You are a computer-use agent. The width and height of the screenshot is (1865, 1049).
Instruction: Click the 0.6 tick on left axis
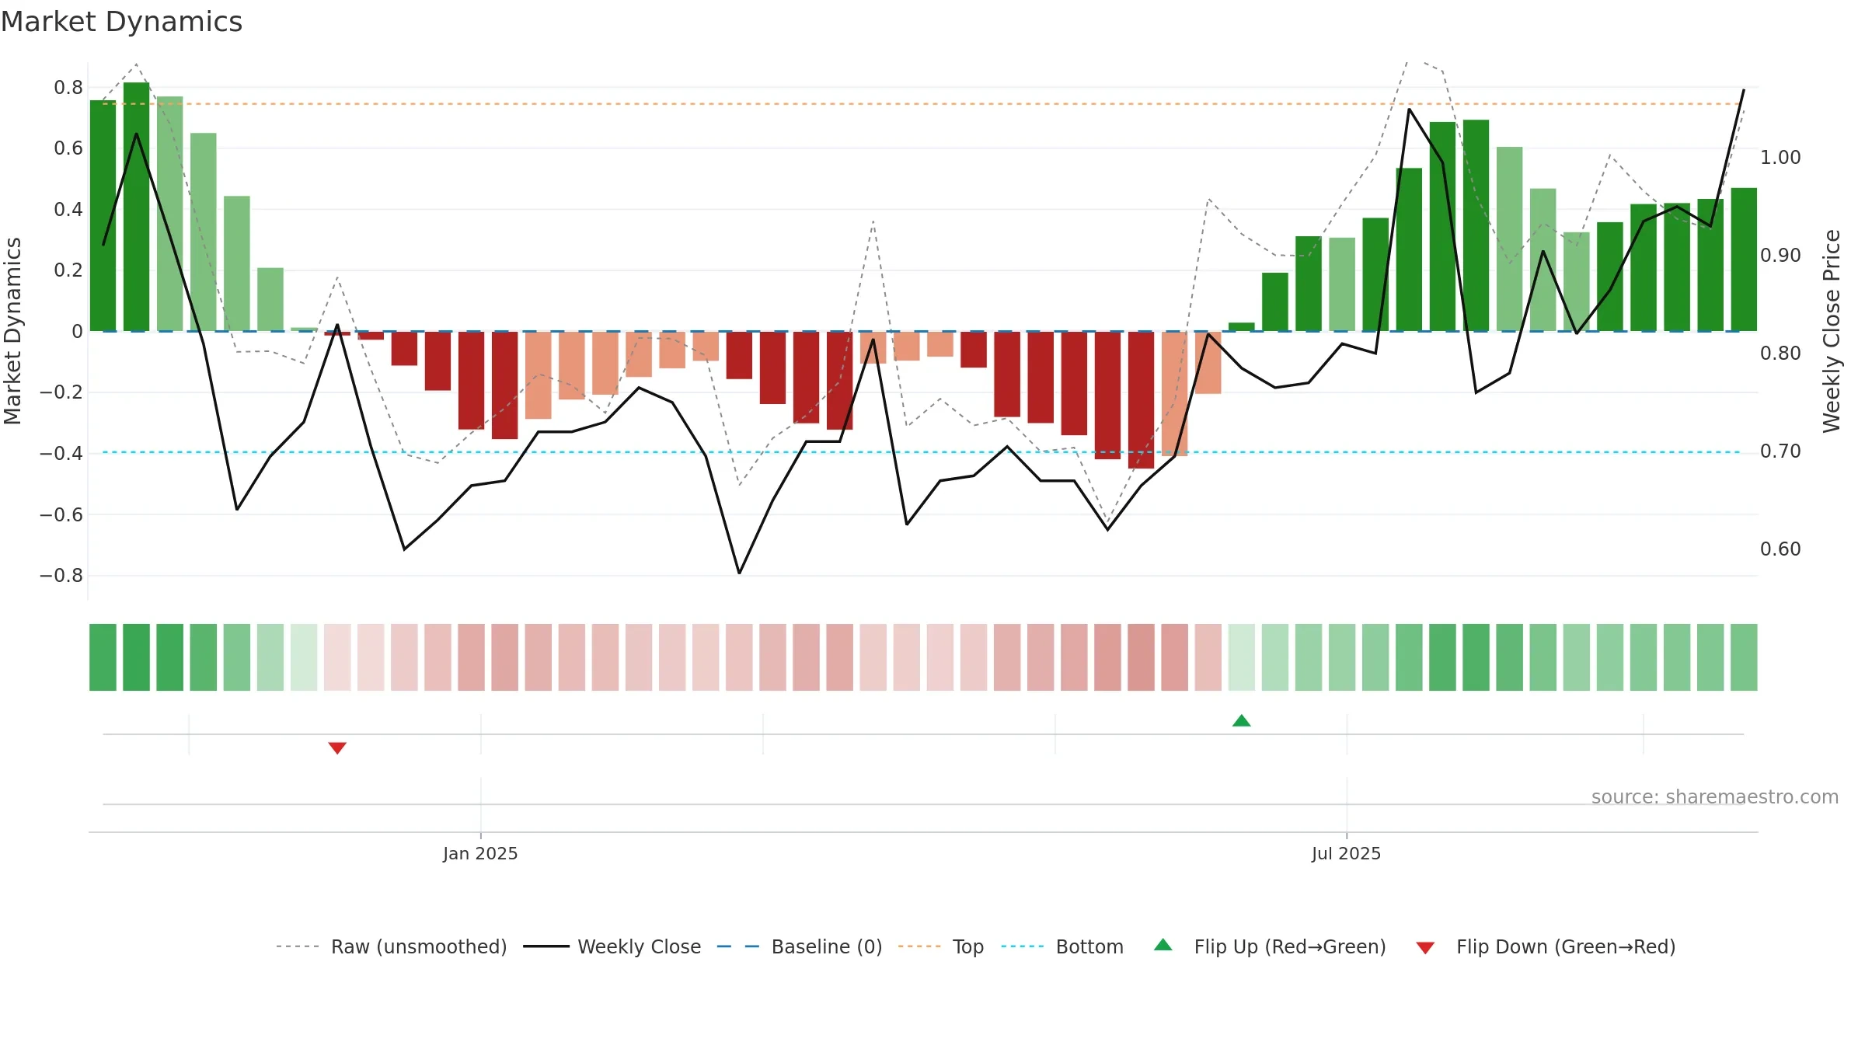(68, 148)
